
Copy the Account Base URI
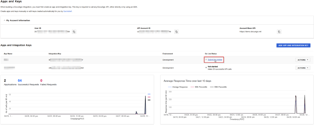pyautogui.click(x=279, y=32)
